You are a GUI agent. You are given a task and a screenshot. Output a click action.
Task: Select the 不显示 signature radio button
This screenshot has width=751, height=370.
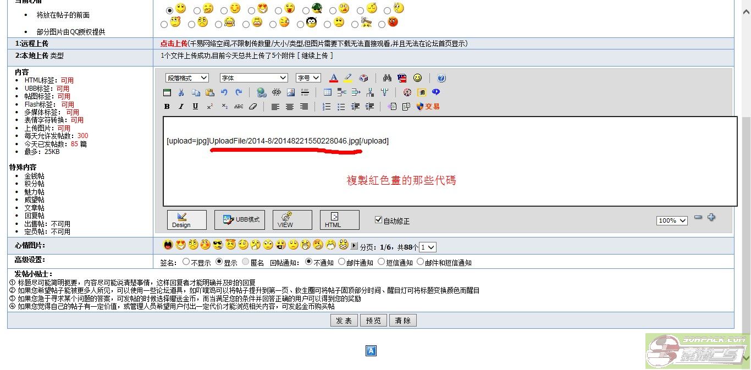(186, 262)
